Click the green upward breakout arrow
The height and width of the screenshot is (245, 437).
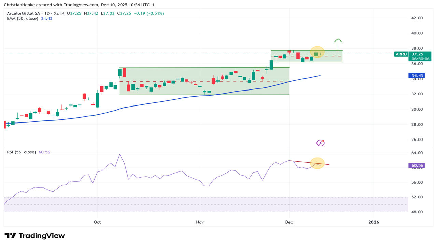point(338,44)
